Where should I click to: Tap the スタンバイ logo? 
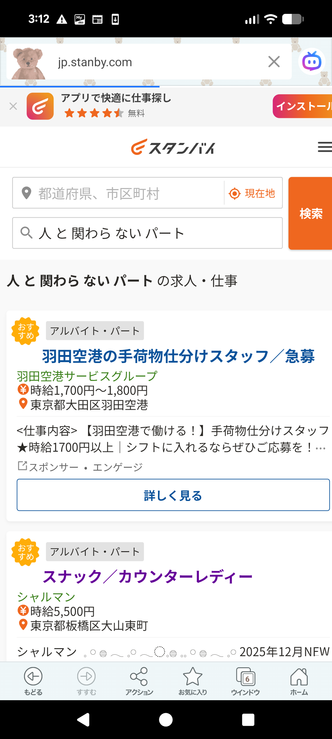(x=173, y=147)
